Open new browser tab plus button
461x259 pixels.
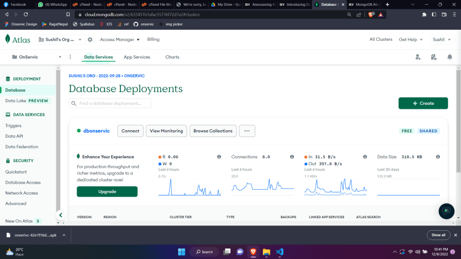point(387,4)
